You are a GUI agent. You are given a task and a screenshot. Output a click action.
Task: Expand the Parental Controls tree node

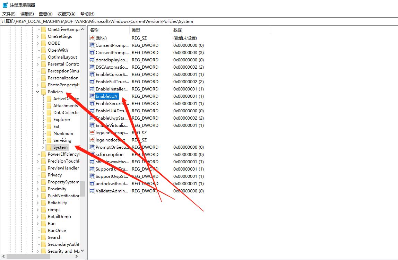click(x=37, y=64)
